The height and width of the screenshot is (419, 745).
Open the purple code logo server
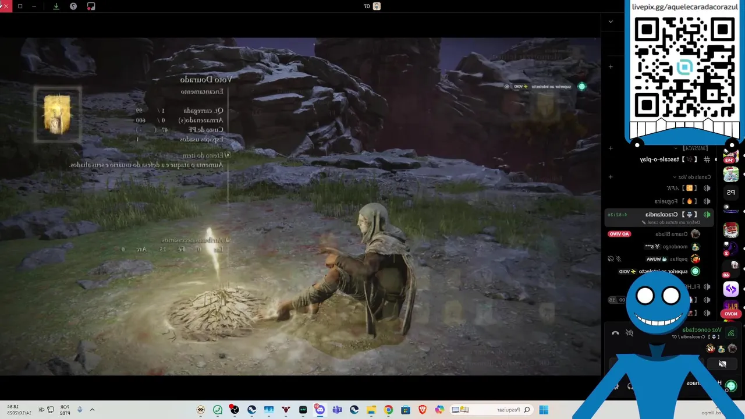731,288
